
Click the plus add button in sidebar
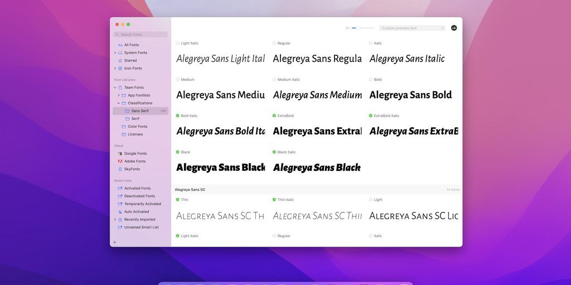click(x=114, y=242)
